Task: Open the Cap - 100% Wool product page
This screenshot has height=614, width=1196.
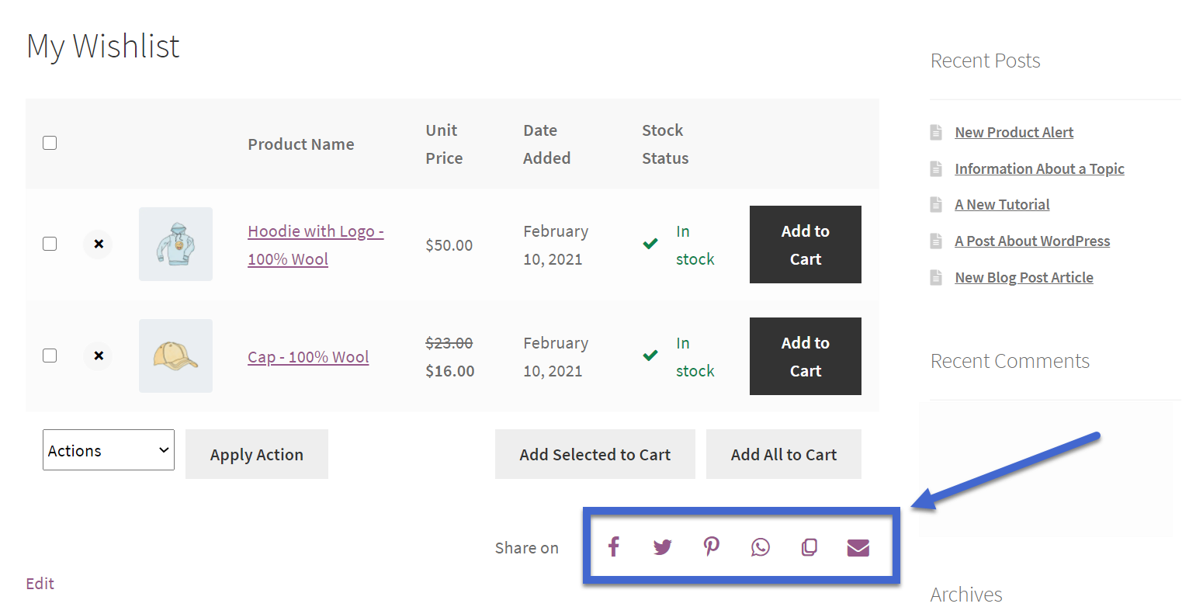Action: click(x=307, y=356)
